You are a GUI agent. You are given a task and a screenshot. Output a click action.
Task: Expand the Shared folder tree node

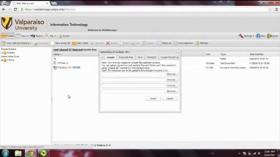point(2,53)
